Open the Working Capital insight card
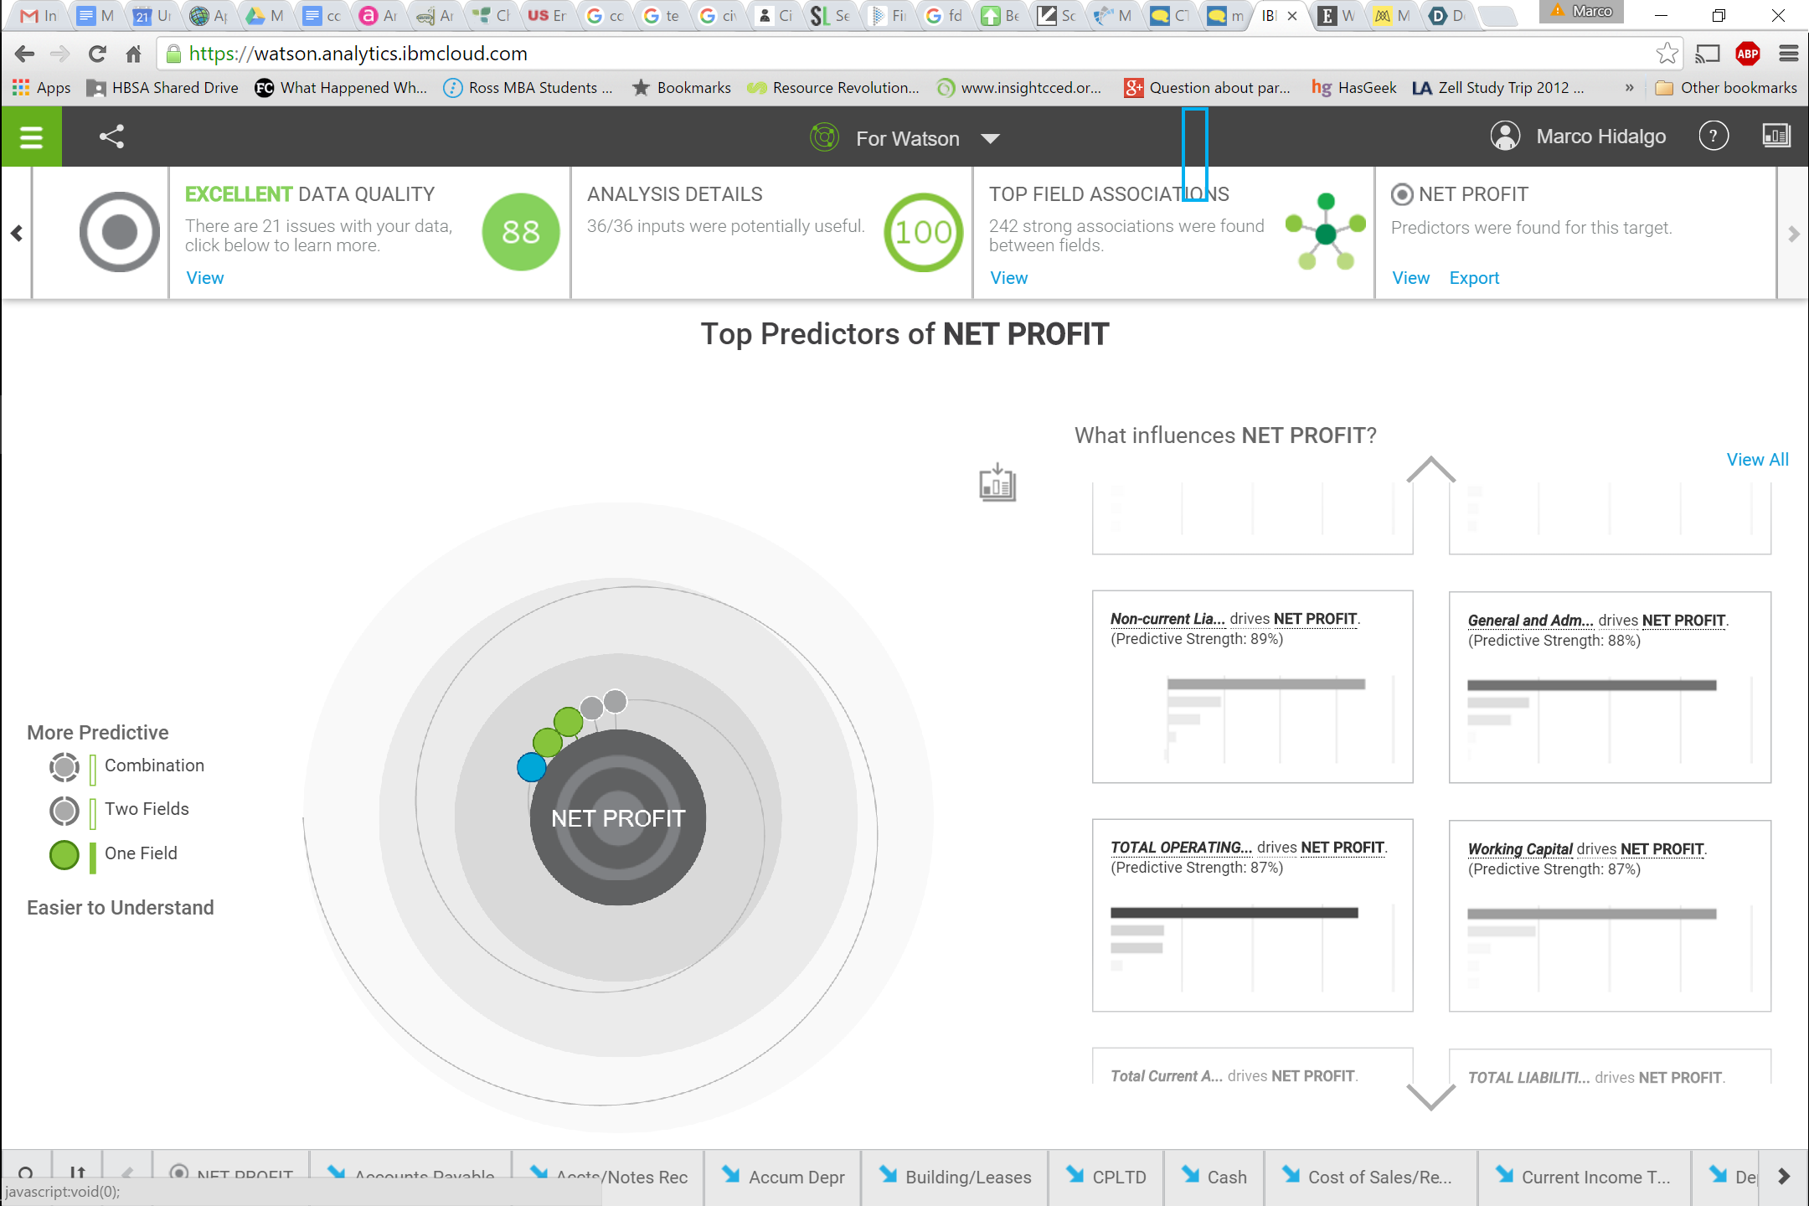This screenshot has height=1206, width=1809. pyautogui.click(x=1609, y=915)
